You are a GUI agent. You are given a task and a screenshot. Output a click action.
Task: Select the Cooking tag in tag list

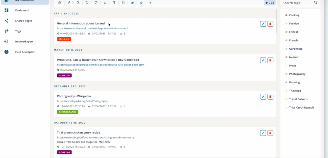(x=294, y=15)
